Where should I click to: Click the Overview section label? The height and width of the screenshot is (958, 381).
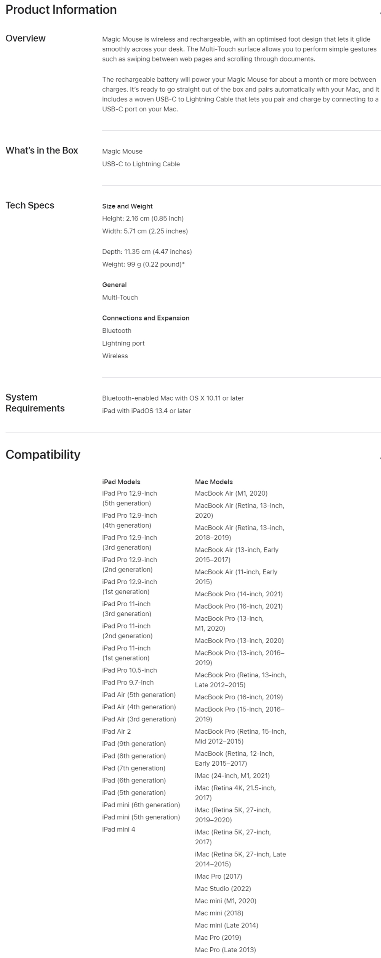(26, 39)
